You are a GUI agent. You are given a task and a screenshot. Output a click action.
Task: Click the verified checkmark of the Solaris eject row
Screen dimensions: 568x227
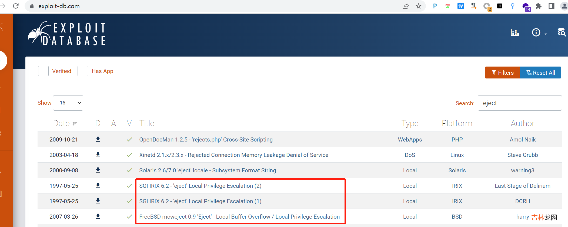(x=129, y=170)
